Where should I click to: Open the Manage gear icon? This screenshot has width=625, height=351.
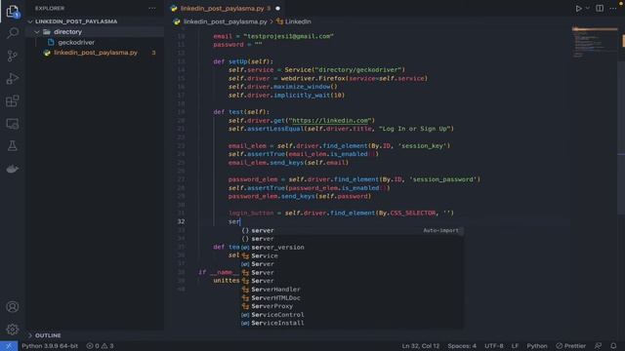coord(13,330)
